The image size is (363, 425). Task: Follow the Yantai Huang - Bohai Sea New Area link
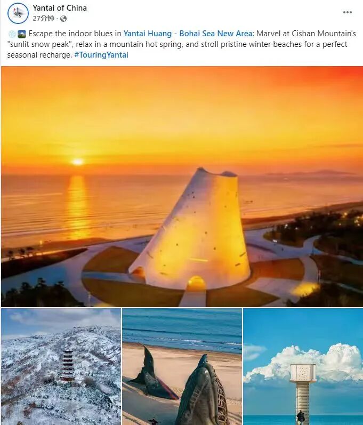tap(188, 34)
